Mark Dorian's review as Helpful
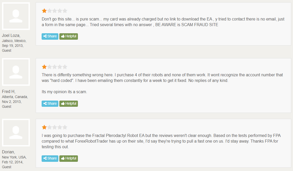The width and height of the screenshot is (293, 171). click(69, 158)
